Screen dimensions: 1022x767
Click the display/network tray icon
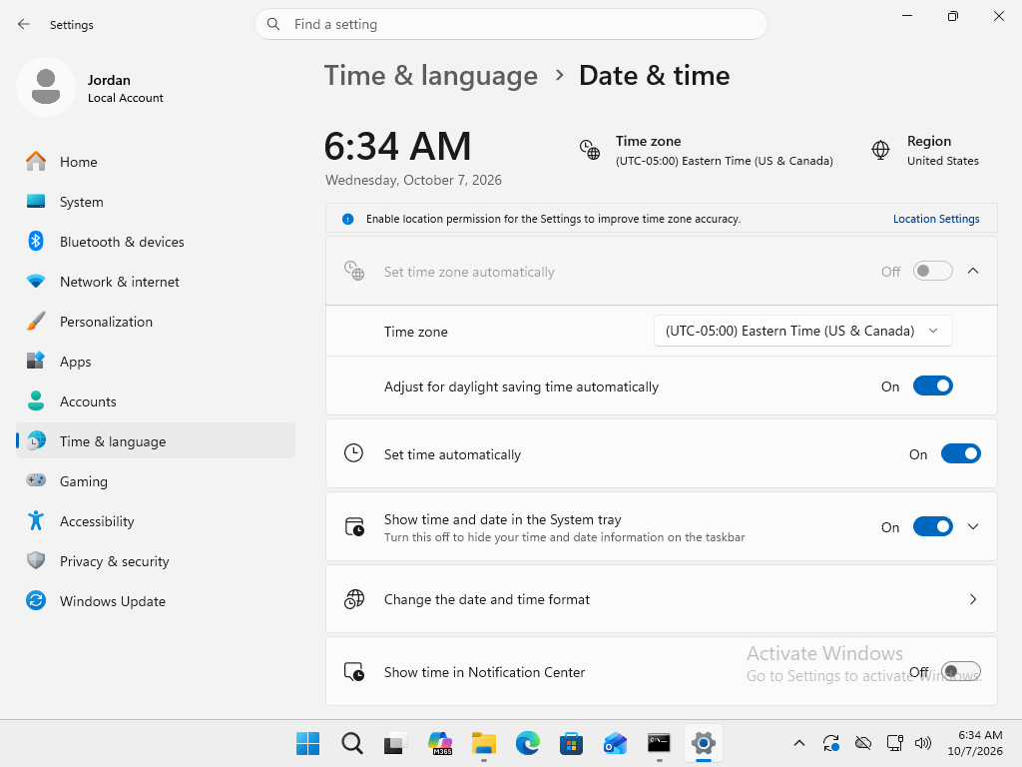tap(895, 743)
